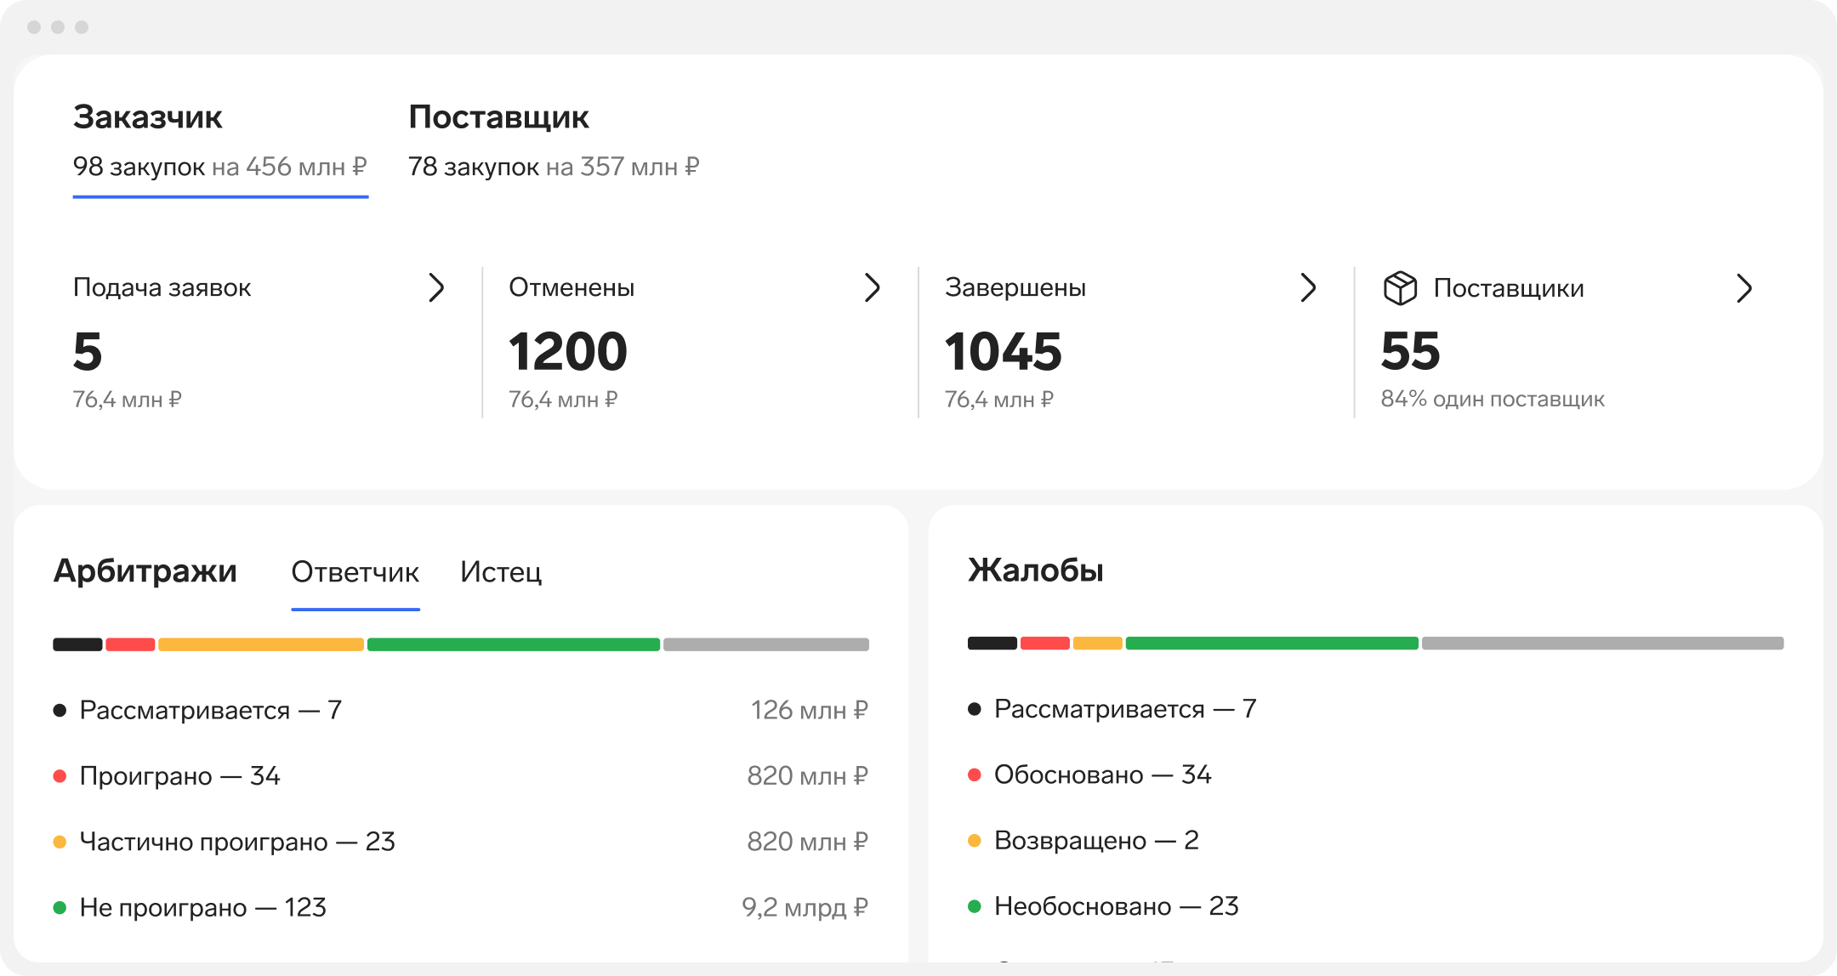Click the orange segment in Арбитражи bar
This screenshot has height=976, width=1837.
point(260,644)
